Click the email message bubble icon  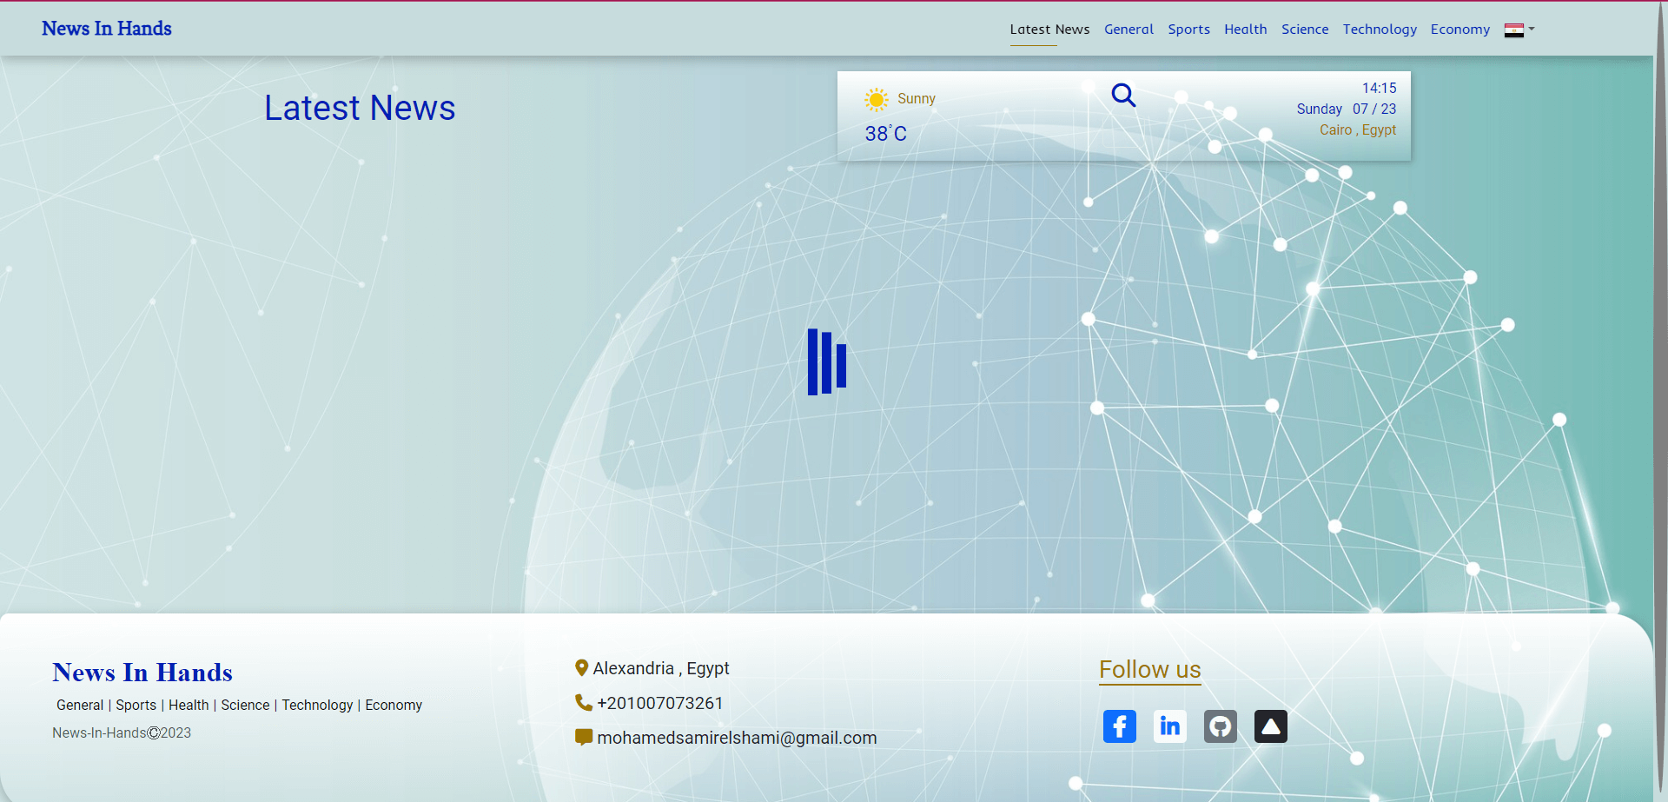pyautogui.click(x=584, y=738)
